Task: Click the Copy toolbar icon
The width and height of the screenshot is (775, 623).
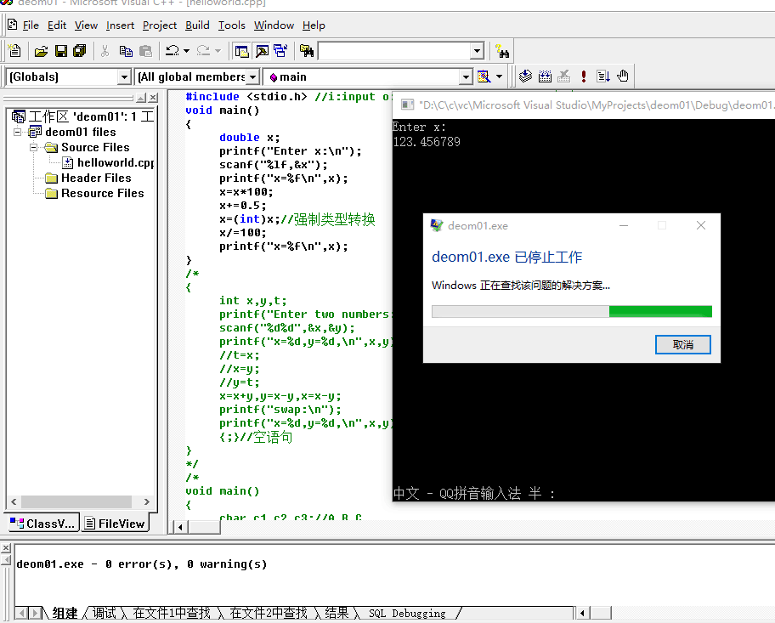Action: click(x=126, y=51)
